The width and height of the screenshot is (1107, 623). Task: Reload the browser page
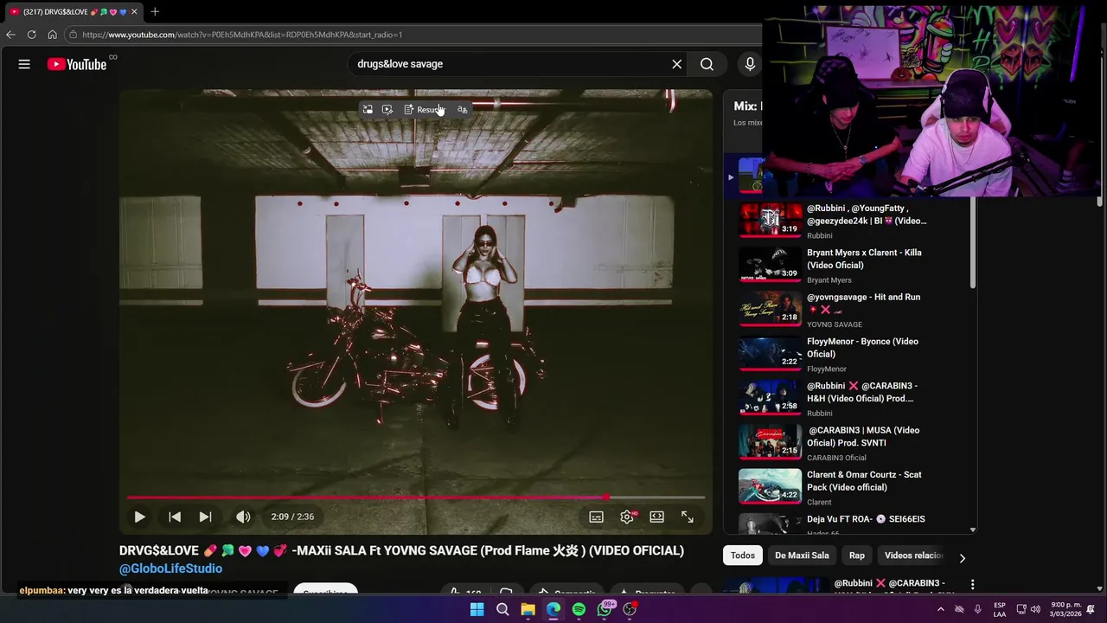(x=31, y=35)
